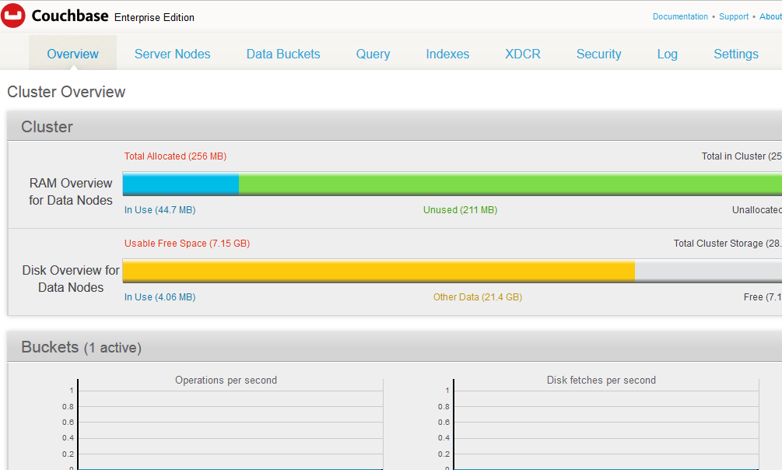View the Log tab
Image resolution: width=782 pixels, height=470 pixels.
(x=668, y=54)
